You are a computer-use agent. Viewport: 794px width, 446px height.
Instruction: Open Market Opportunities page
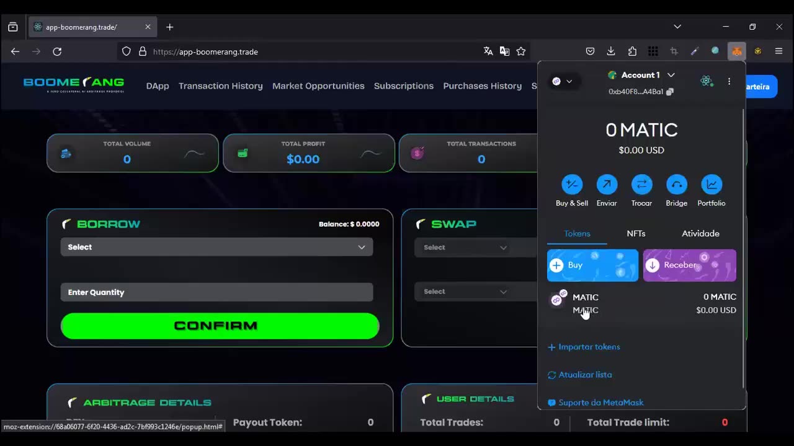point(318,86)
